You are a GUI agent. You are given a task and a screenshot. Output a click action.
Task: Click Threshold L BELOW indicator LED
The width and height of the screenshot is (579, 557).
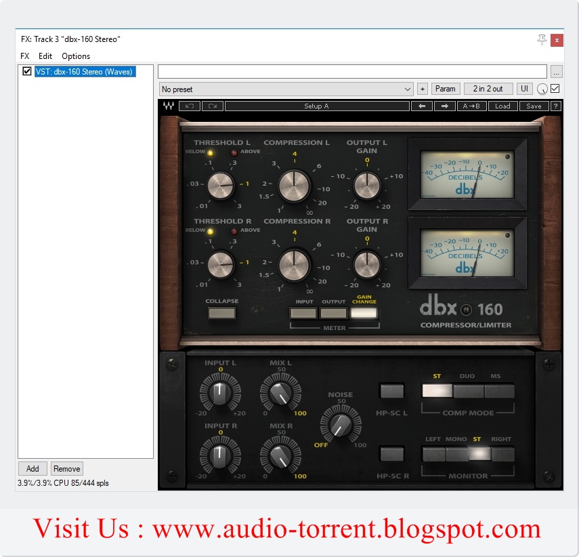point(211,152)
